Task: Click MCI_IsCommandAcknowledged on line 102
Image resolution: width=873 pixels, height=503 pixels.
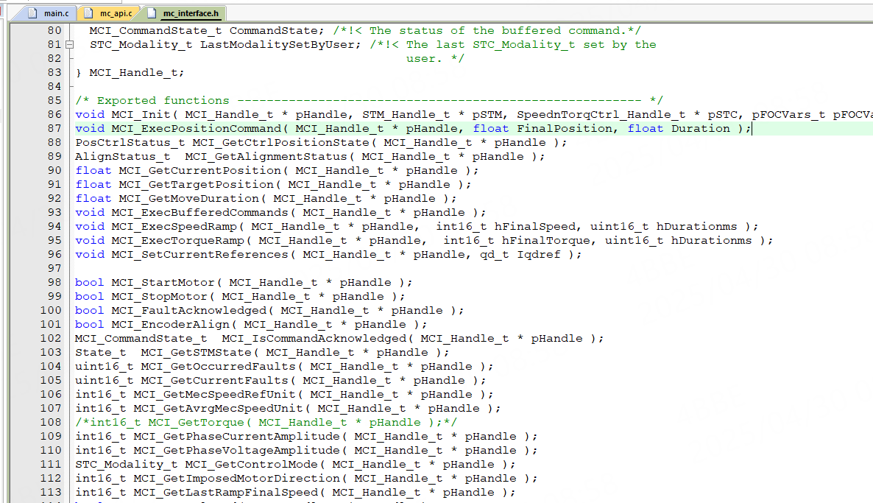Action: pos(314,339)
